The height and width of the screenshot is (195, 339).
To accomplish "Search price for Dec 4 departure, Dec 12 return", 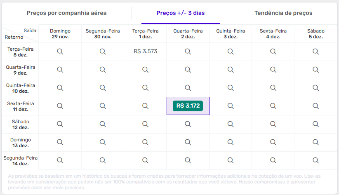I will pyautogui.click(x=273, y=124).
